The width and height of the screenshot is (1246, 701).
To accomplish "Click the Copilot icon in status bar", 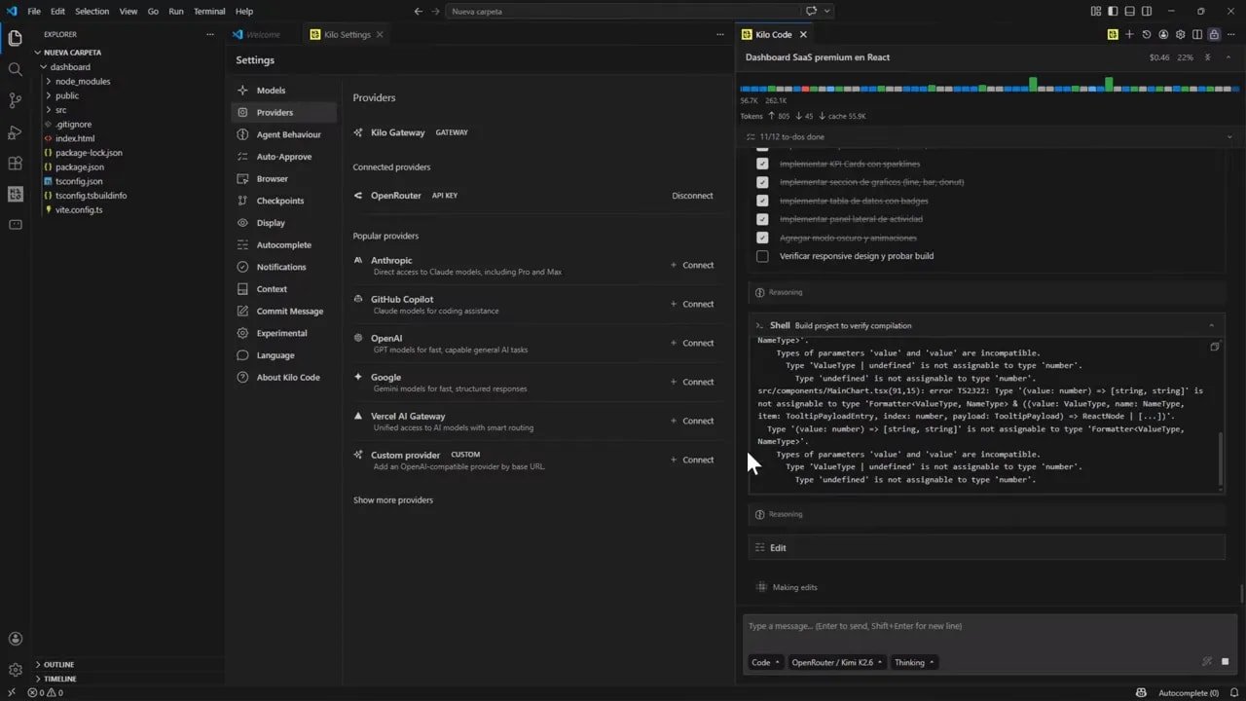I will click(x=1141, y=693).
